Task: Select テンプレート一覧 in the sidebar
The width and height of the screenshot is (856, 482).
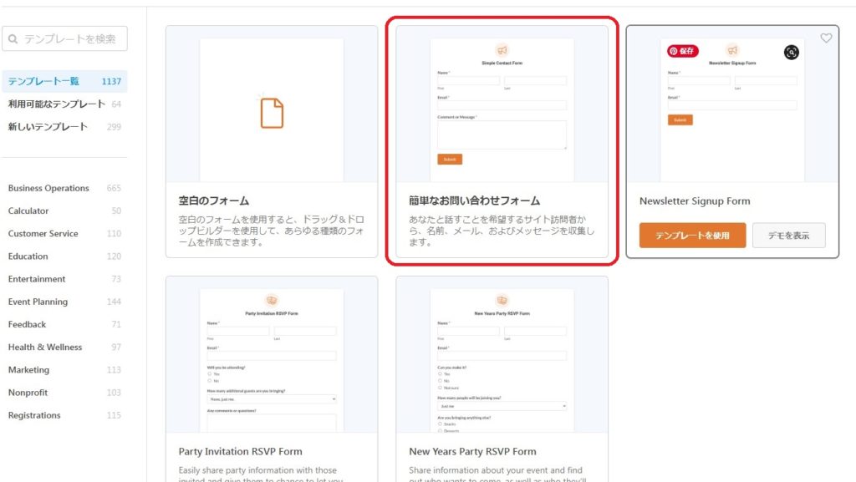Action: [x=43, y=81]
